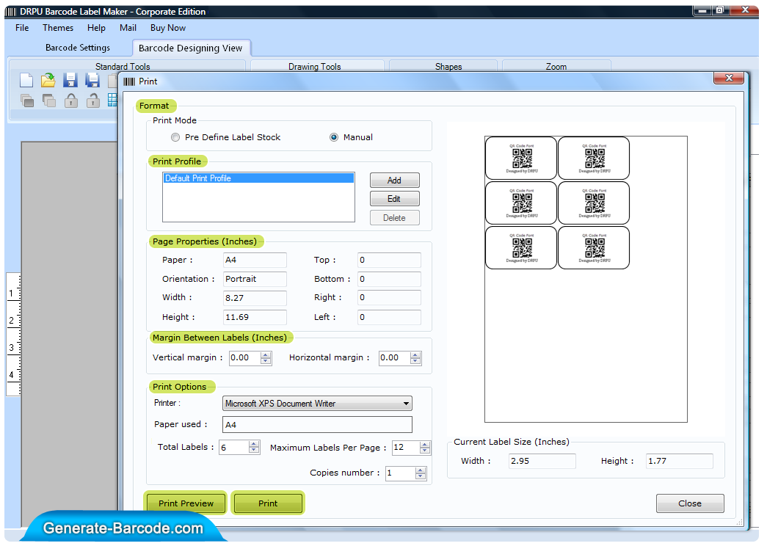767x546 pixels.
Task: Click the Total Labels value field
Action: (234, 448)
